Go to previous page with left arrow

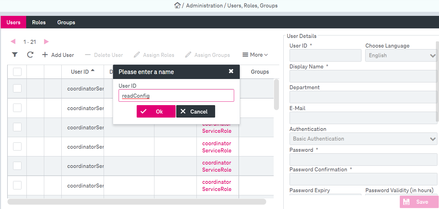point(13,41)
